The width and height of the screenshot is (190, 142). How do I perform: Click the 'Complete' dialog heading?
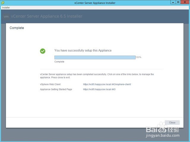pyautogui.click(x=17, y=28)
